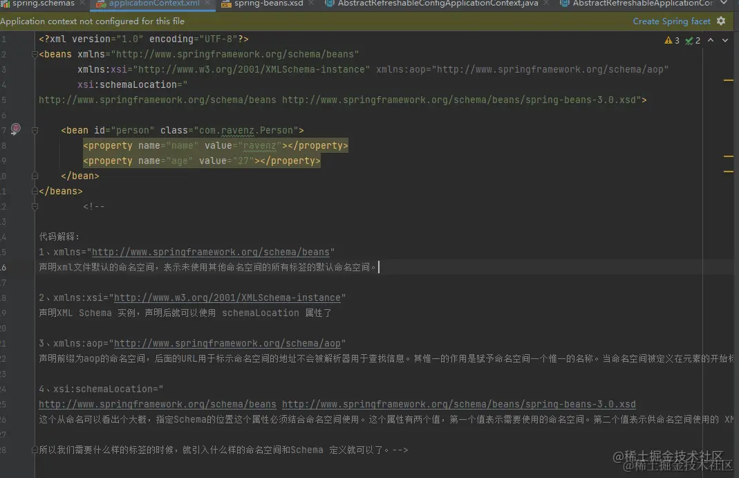The height and width of the screenshot is (478, 739).
Task: Click the closing bean tag fold marker
Action: pos(35,176)
